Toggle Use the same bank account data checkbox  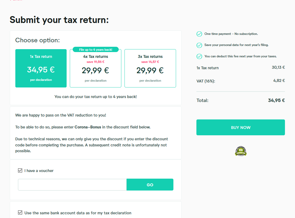tap(20, 213)
